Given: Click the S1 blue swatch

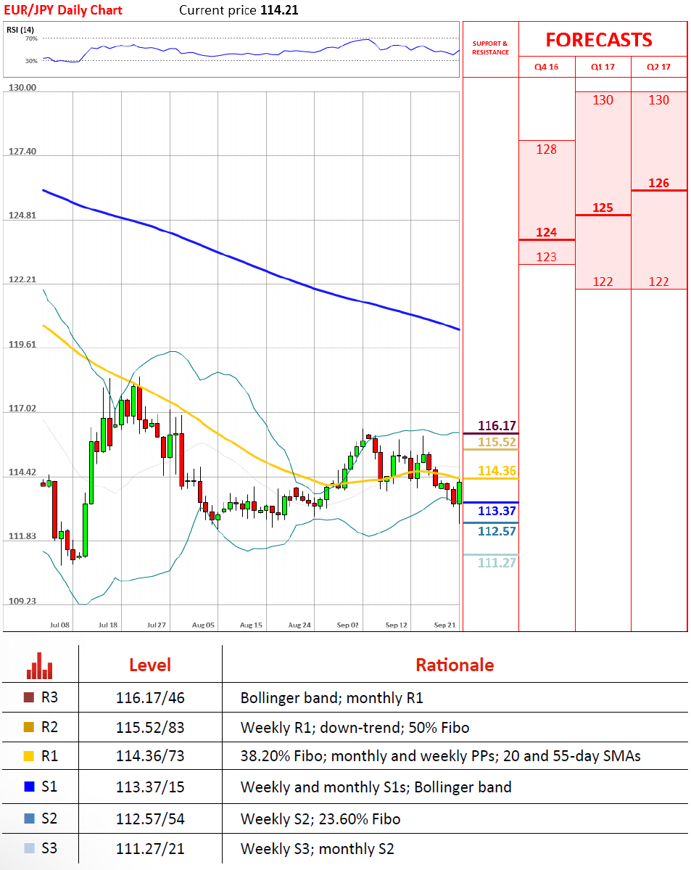Looking at the screenshot, I should pyautogui.click(x=30, y=787).
